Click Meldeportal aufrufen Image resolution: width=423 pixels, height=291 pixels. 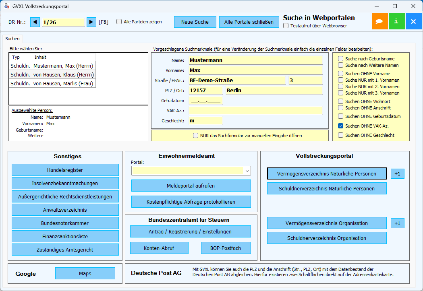coord(191,186)
